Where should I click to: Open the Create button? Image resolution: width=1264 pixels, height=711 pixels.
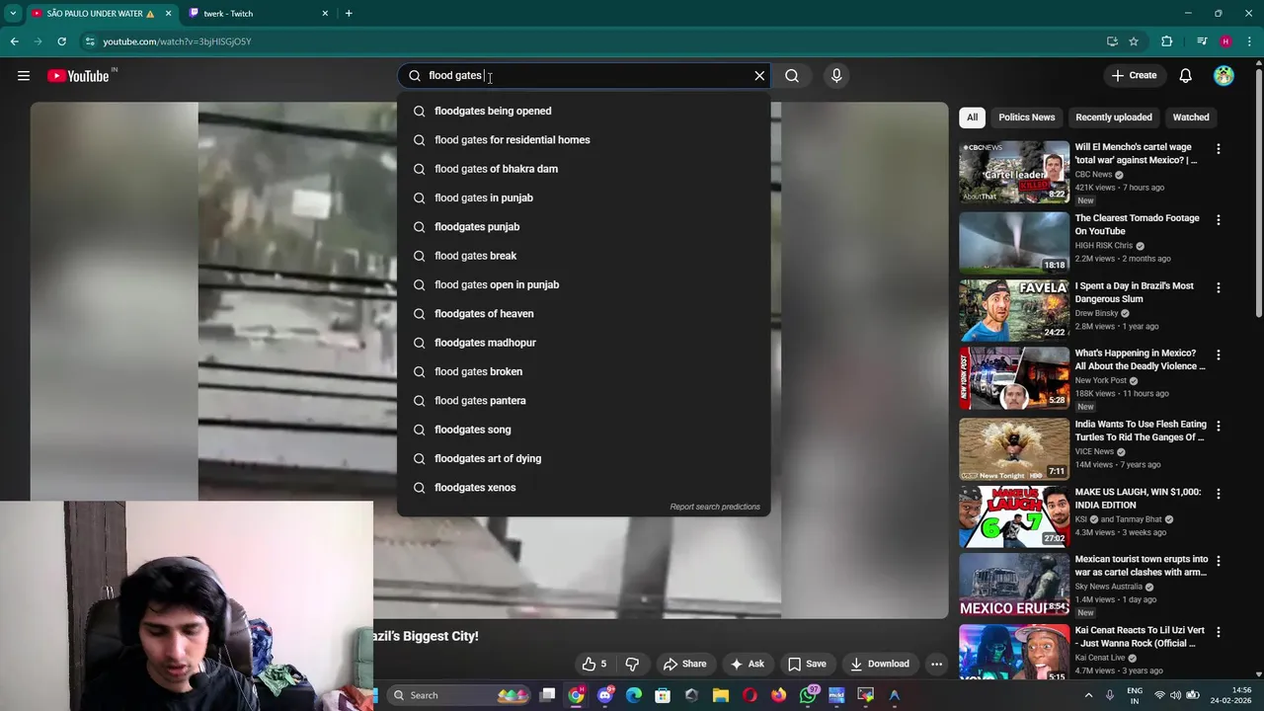point(1134,76)
